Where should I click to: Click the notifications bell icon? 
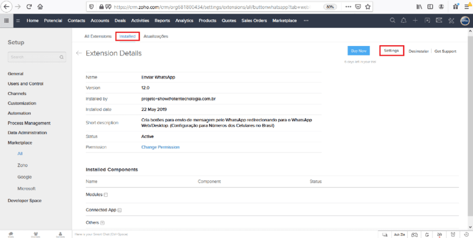(404, 21)
